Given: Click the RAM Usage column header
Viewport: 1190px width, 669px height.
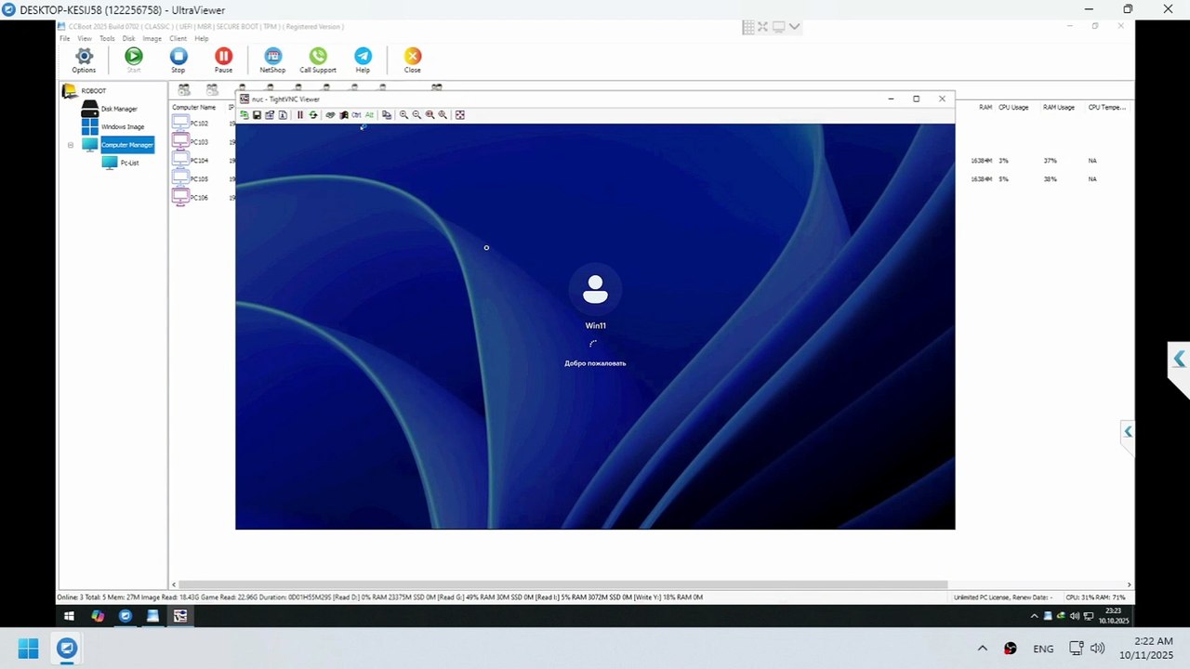Looking at the screenshot, I should 1059,108.
